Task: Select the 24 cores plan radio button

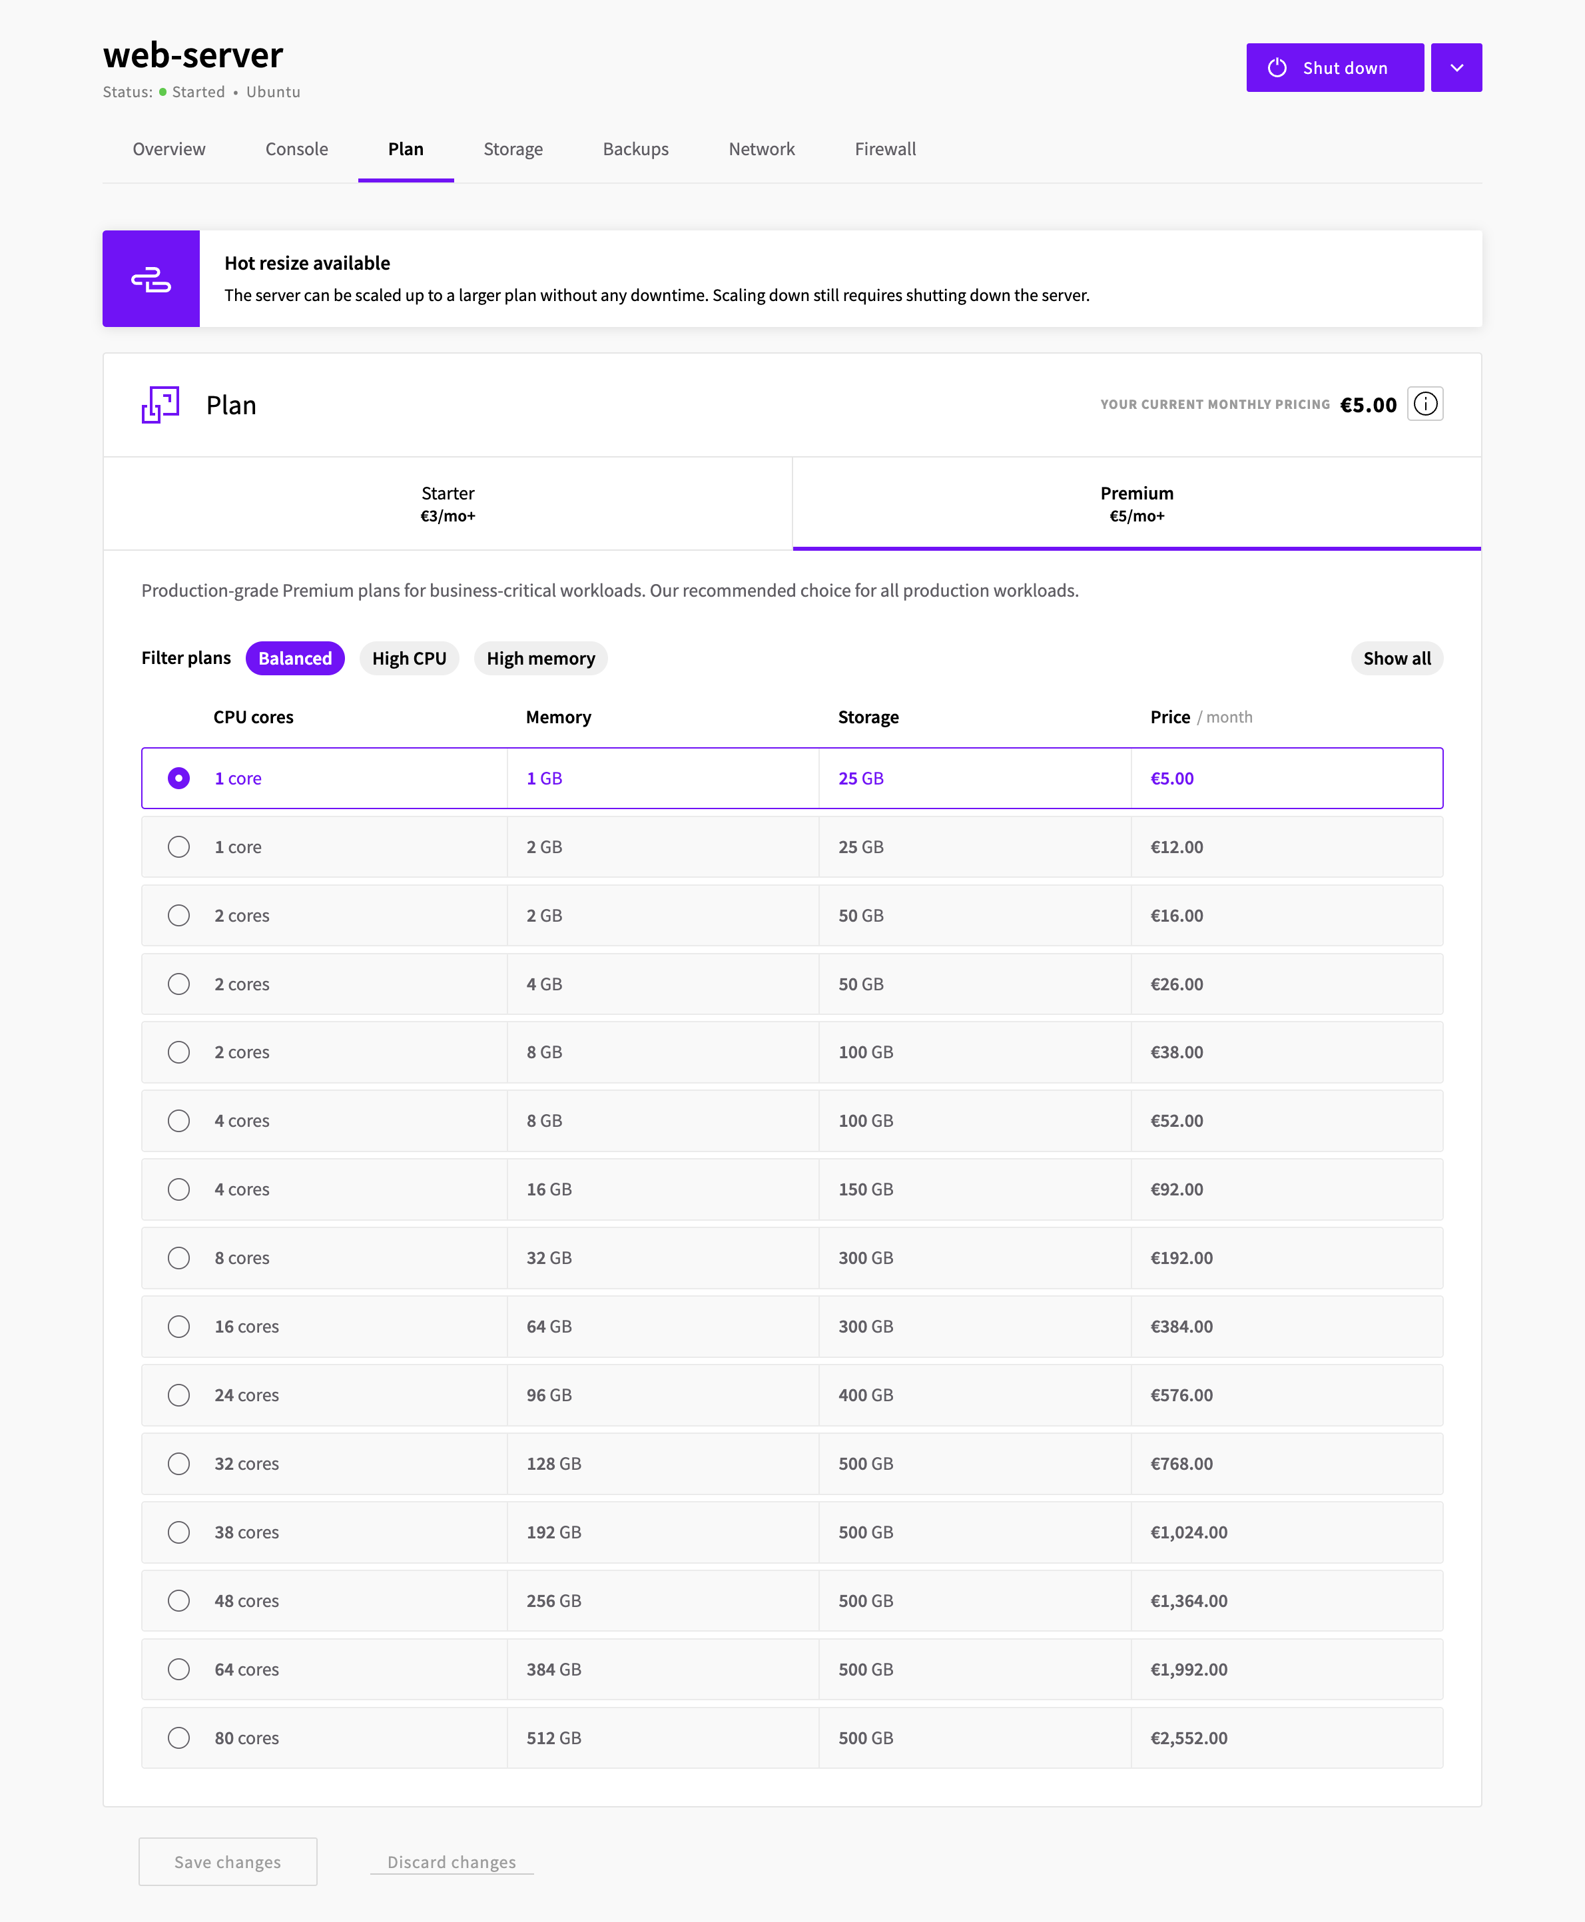Action: [x=179, y=1395]
